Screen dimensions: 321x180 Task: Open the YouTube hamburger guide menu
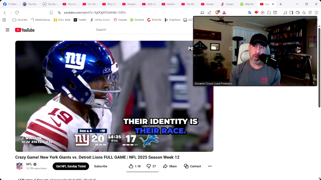point(8,30)
